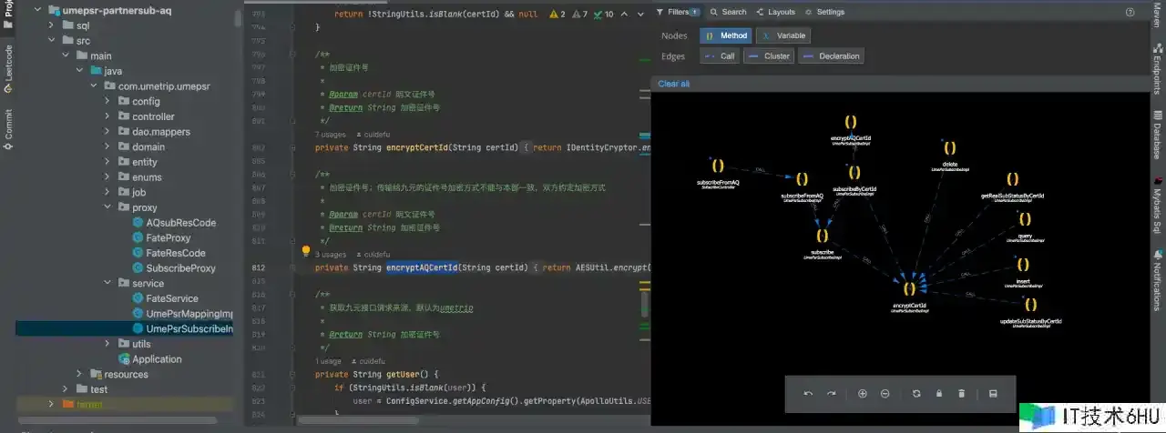Open the Settings tab in graph panel
Image resolution: width=1166 pixels, height=433 pixels.
823,12
